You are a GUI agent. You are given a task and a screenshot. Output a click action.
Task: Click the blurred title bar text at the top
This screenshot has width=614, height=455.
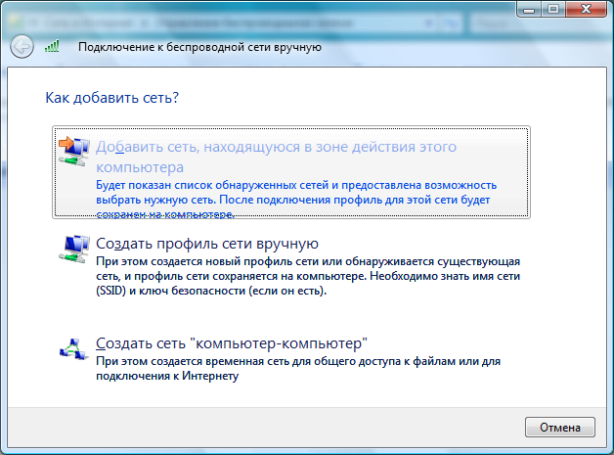[196, 12]
